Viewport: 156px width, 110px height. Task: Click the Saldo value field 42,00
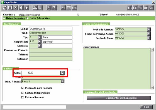click(x=41, y=73)
